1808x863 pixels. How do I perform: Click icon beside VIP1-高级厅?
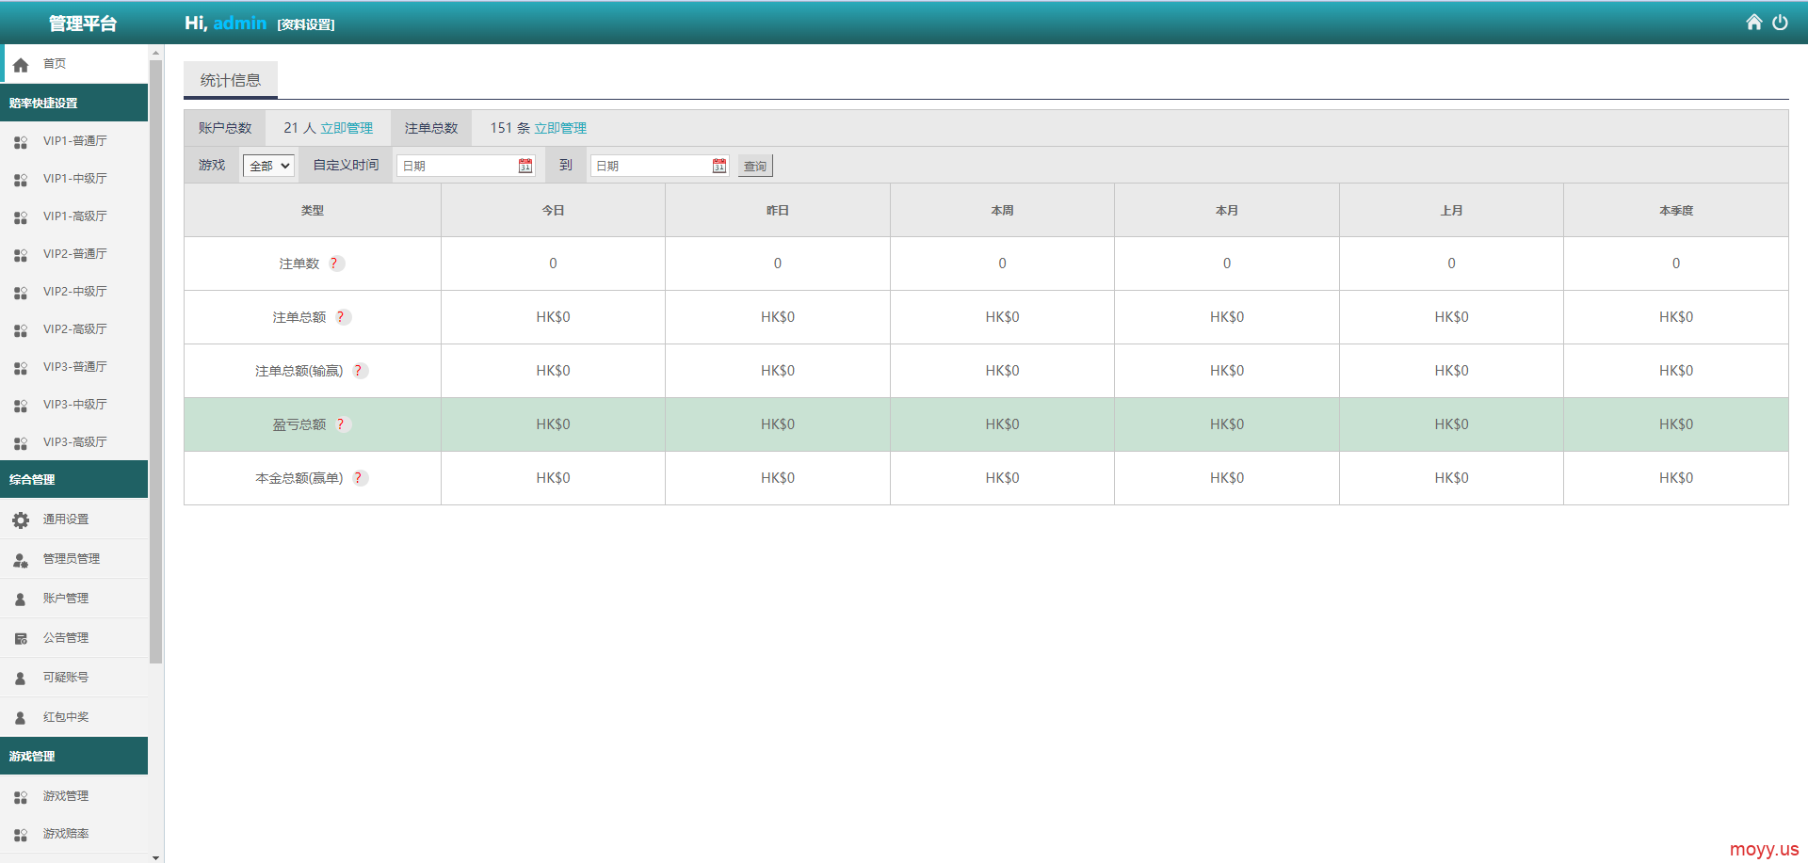pyautogui.click(x=21, y=217)
